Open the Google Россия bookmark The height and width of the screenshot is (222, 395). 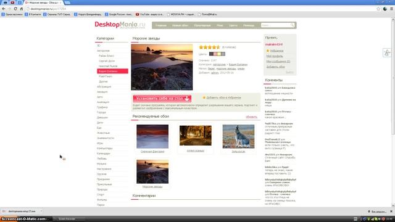pos(118,15)
